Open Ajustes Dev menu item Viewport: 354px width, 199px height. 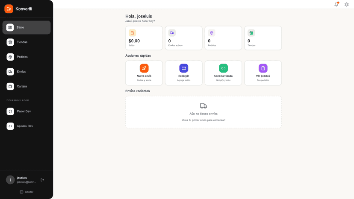[27, 126]
